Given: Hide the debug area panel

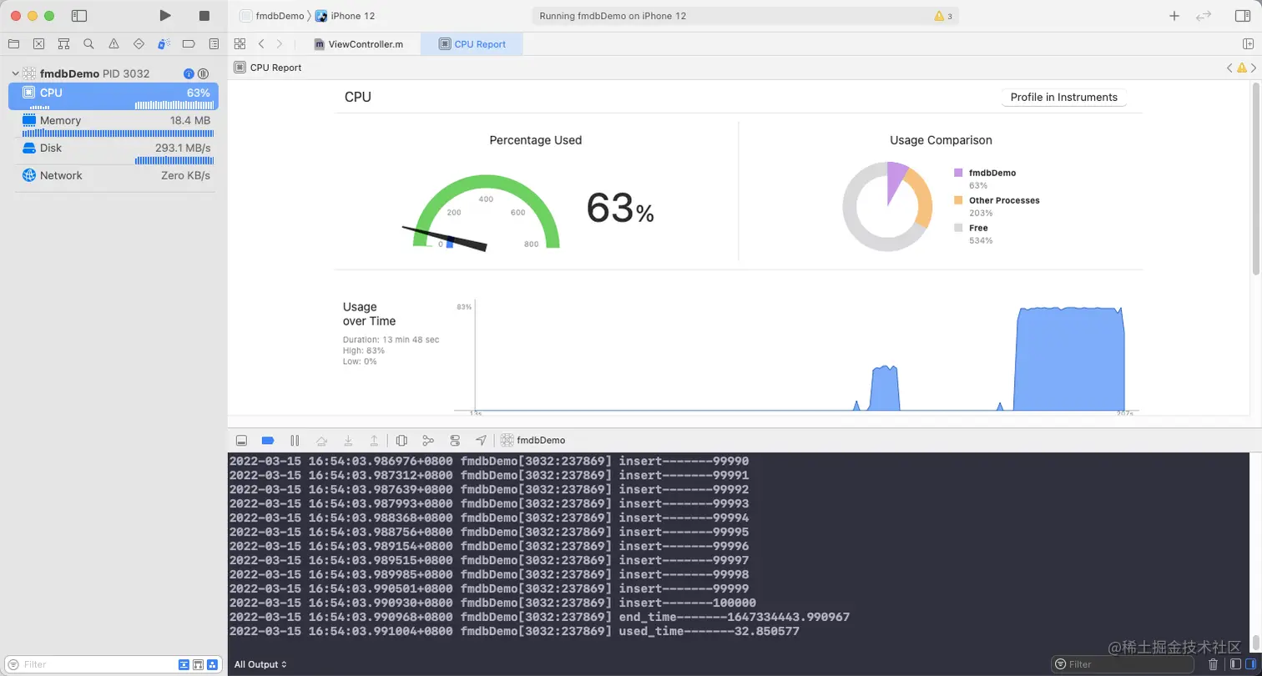Looking at the screenshot, I should click(x=241, y=440).
